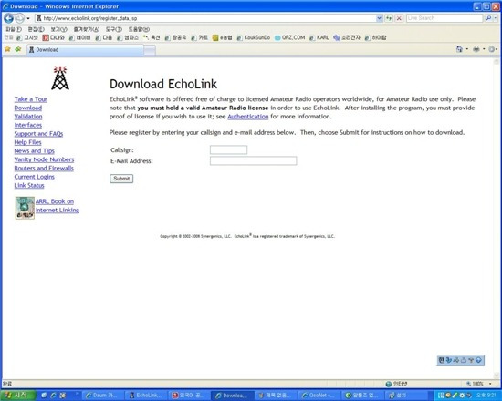Open the Help Files link
Viewport: 502px width, 401px height.
coord(27,142)
